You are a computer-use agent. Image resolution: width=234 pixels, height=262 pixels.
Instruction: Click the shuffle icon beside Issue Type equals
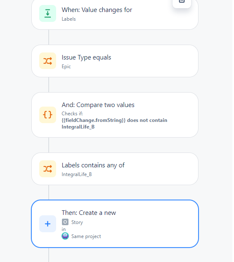47,61
